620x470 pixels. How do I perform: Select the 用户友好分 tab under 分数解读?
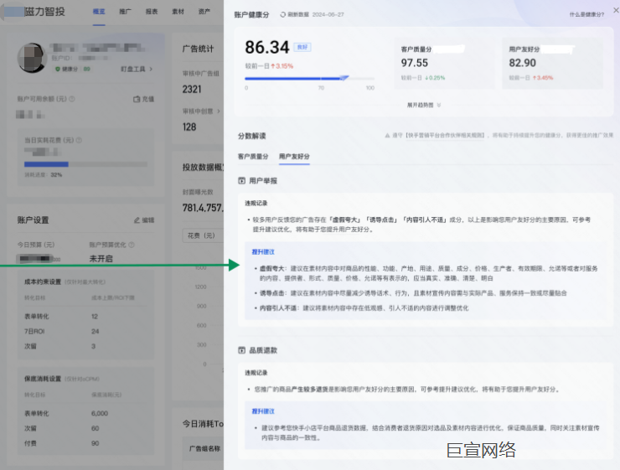pos(294,157)
